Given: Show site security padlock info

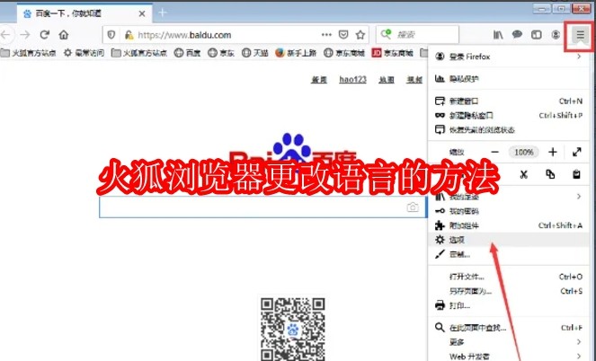Looking at the screenshot, I should pyautogui.click(x=129, y=35).
